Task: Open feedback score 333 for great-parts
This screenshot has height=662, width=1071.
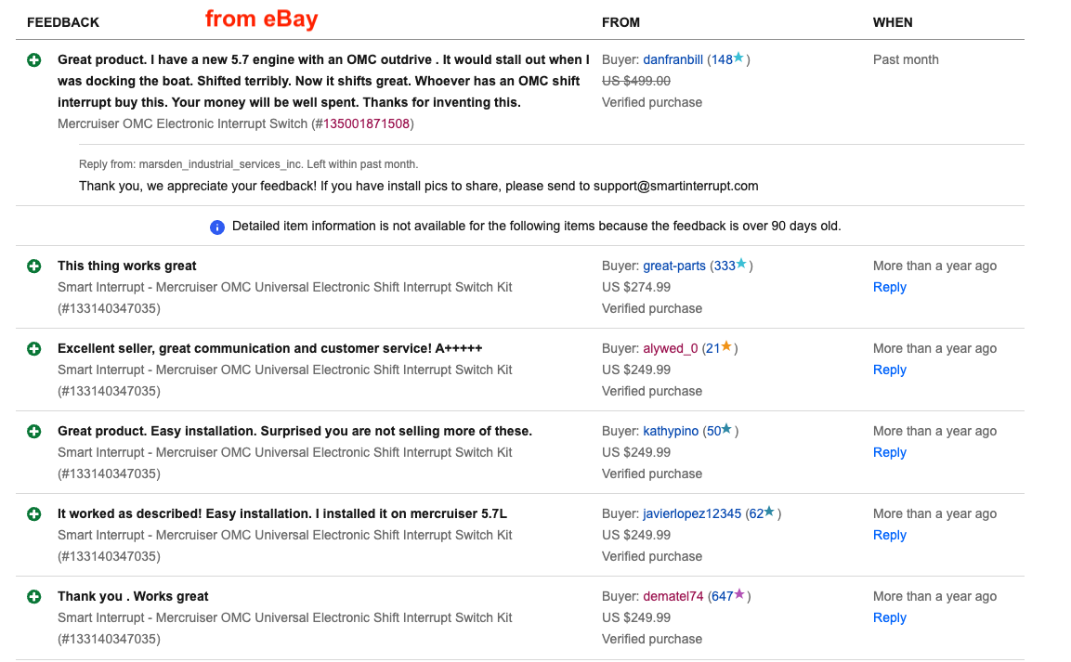Action: pos(725,266)
